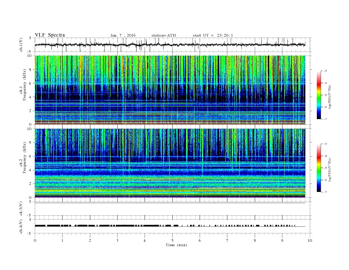
Task: Click the "-3" tick on ch.1 color bar
Action: pos(325,71)
